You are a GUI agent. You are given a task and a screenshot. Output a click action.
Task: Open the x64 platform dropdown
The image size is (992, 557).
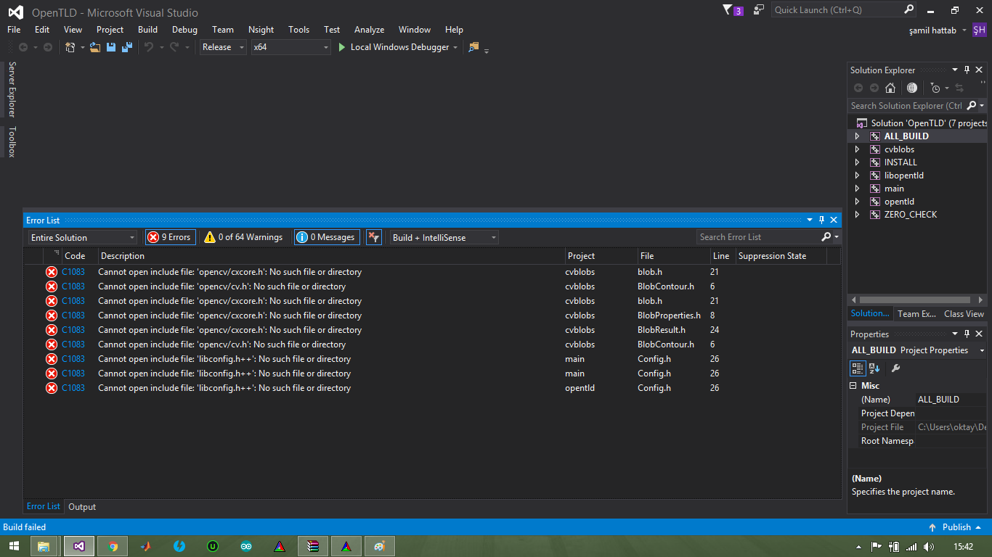tap(290, 47)
